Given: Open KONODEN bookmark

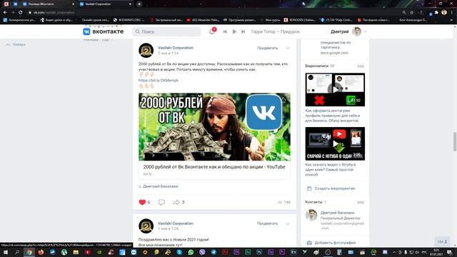Looking at the screenshot, I should coord(300,20).
